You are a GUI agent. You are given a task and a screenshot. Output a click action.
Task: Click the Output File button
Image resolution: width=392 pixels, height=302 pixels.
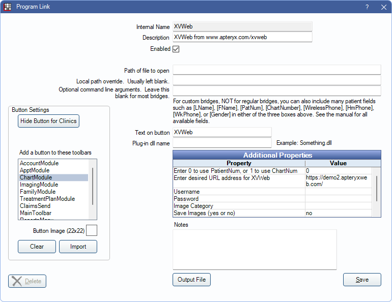click(x=191, y=280)
